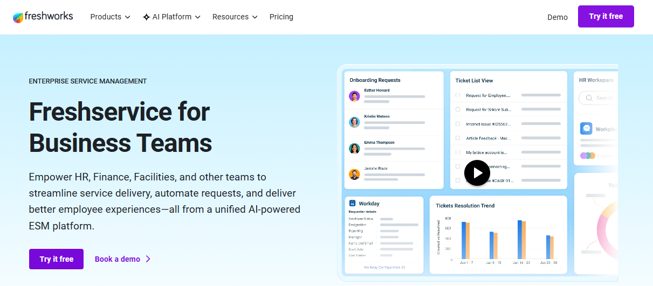The height and width of the screenshot is (286, 653).
Task: Click the 'Tickets Resolution Trend' chart title
Action: tap(465, 206)
